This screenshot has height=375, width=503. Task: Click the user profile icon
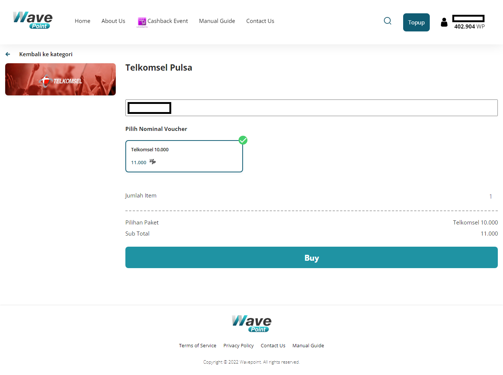pyautogui.click(x=444, y=23)
